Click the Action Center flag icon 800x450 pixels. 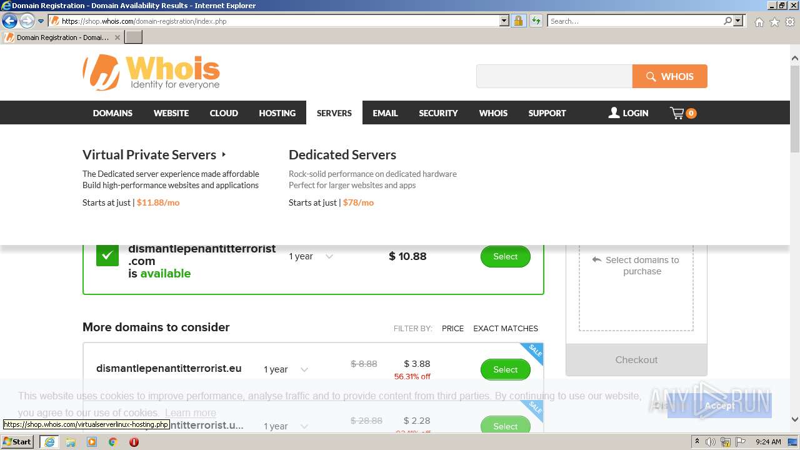click(x=740, y=442)
